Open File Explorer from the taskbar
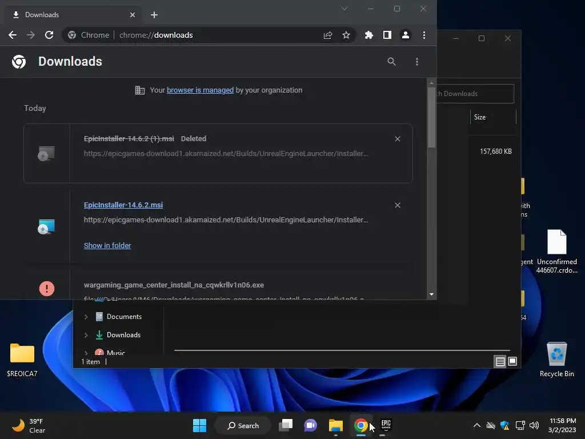 (336, 425)
